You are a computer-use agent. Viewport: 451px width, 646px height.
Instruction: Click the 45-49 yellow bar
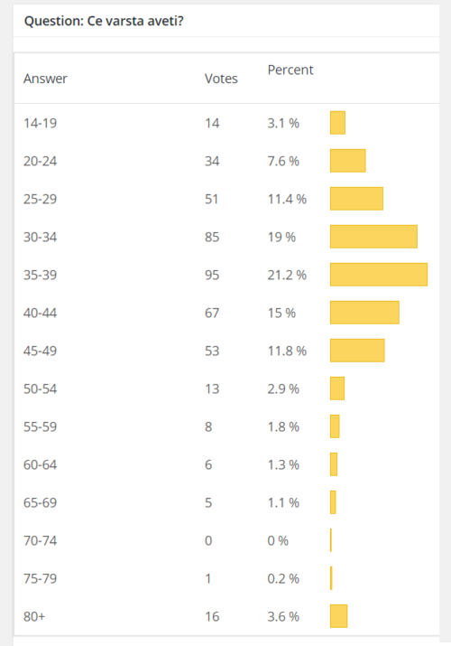tap(357, 351)
